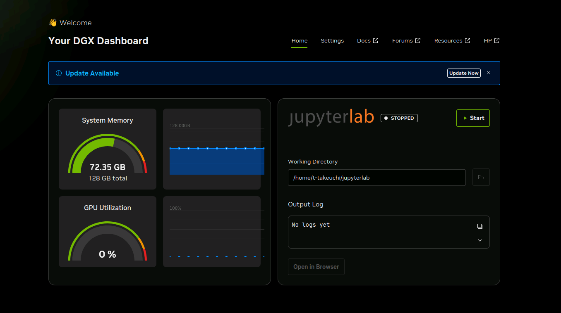Start the JupyterLab server
The image size is (561, 313).
click(x=473, y=118)
